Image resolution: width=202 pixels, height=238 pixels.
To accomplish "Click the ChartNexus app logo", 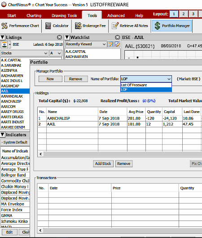I will pos(4,4).
